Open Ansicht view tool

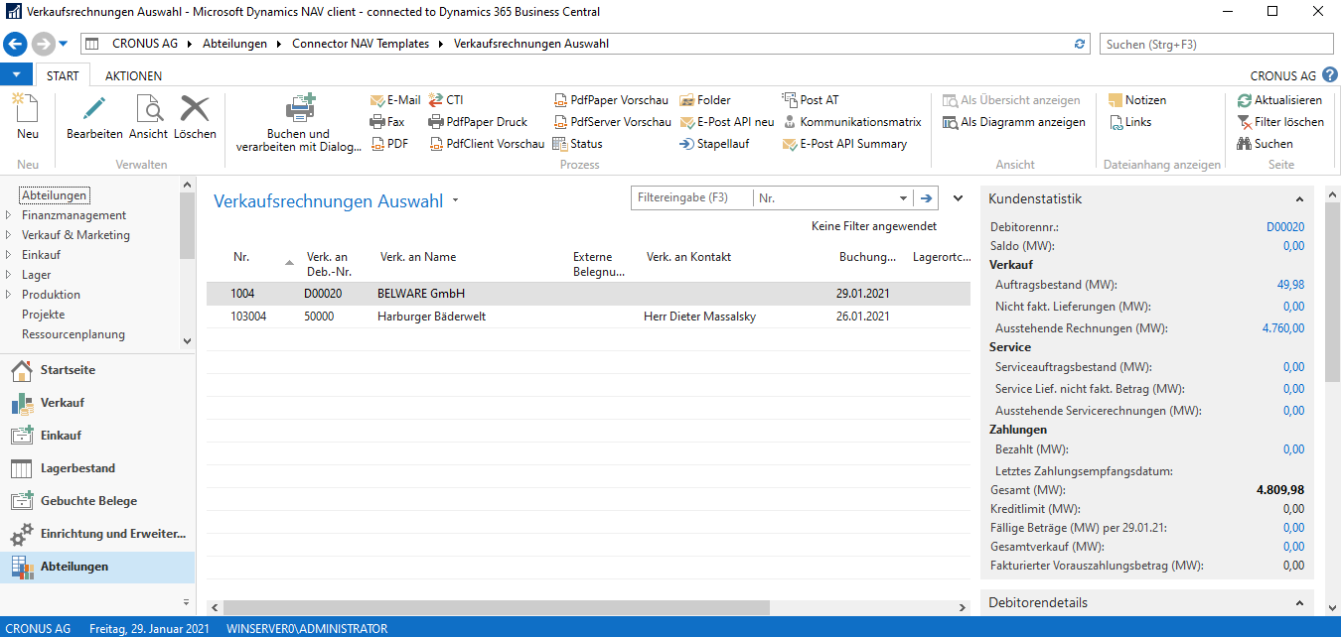click(x=148, y=117)
